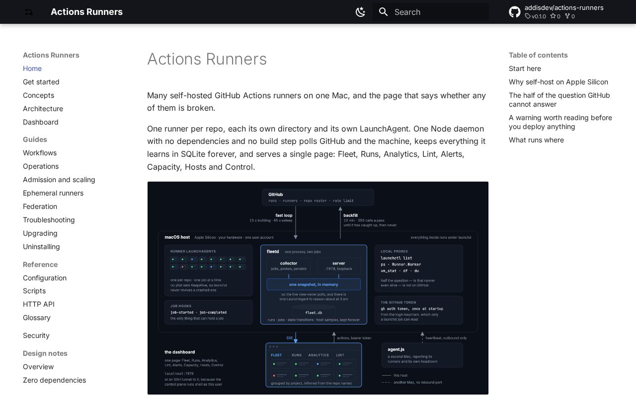
Task: Jump to Why self-host on Apple Silicon
Action: pos(558,82)
